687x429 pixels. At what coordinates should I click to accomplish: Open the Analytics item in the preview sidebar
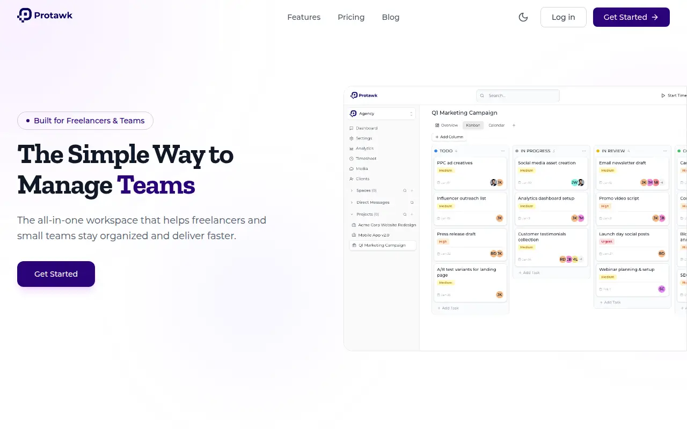click(364, 149)
